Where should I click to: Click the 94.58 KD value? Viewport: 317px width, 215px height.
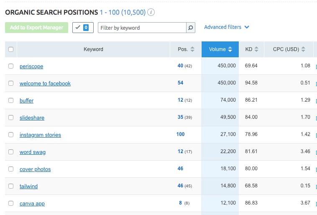tap(251, 83)
